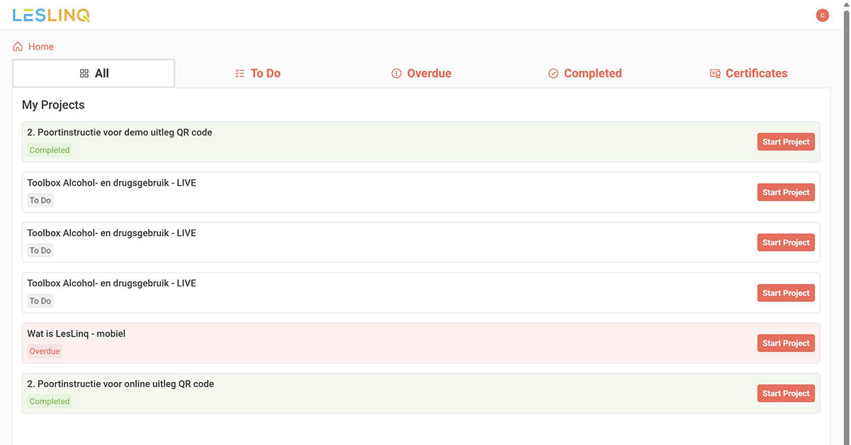Click the Overdue badge on LesLinq mobiel row
The height and width of the screenshot is (445, 851).
(45, 351)
